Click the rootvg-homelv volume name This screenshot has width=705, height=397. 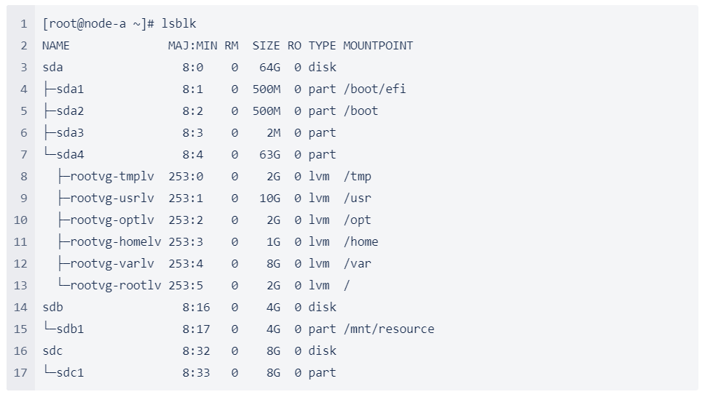tap(115, 242)
